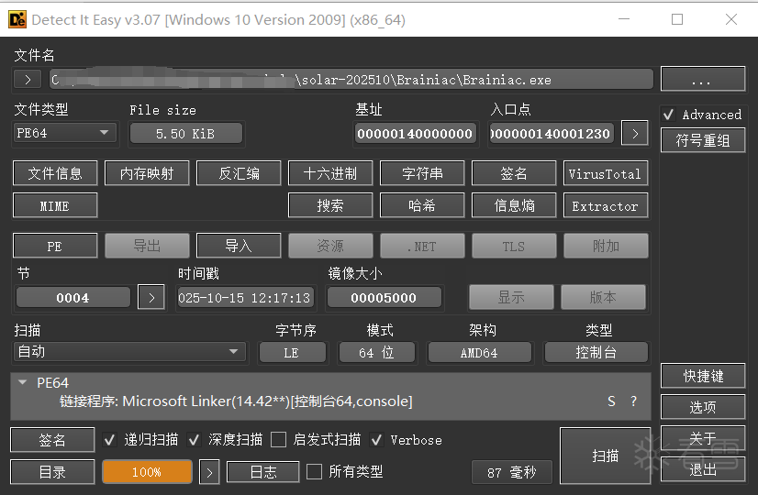The width and height of the screenshot is (758, 495).
Task: Select Microsoft Linker result row
Action: pos(330,401)
